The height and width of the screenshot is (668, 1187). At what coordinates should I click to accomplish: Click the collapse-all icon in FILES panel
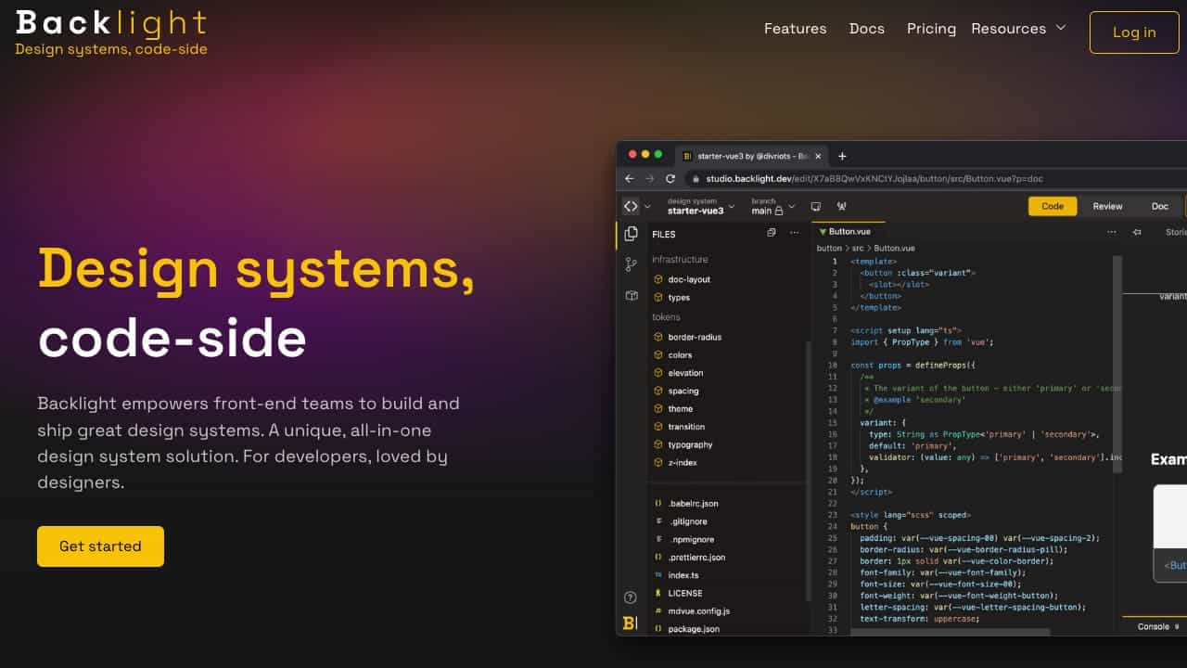772,234
